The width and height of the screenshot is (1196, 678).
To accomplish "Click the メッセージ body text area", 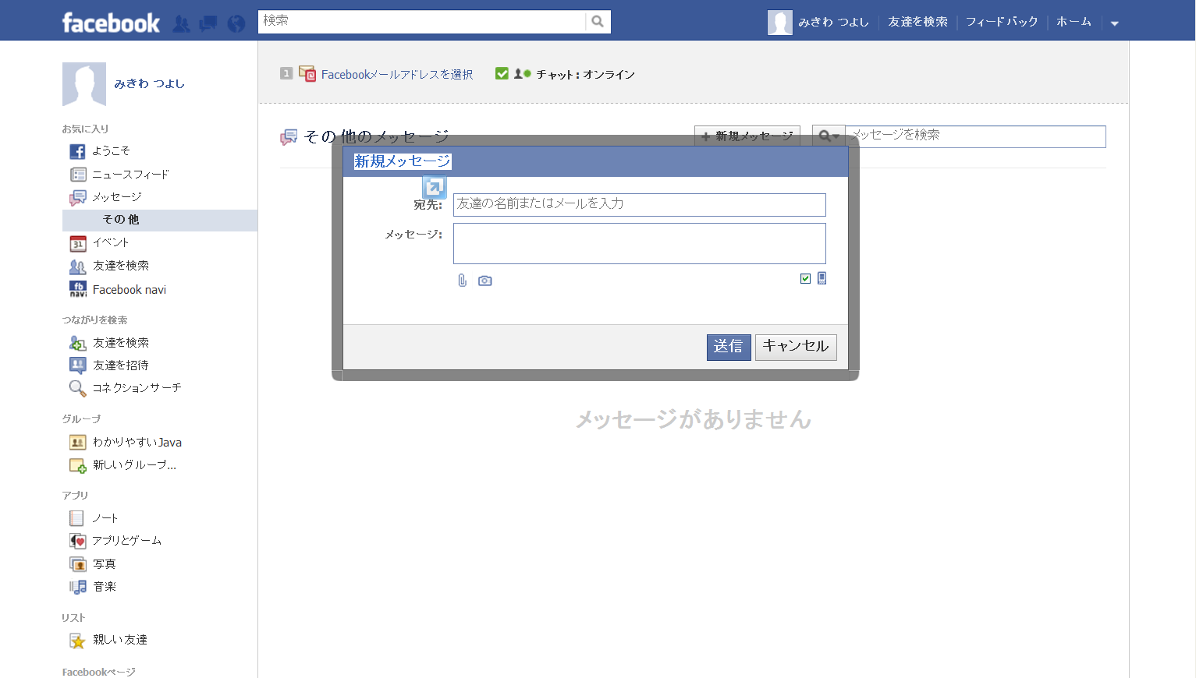I will click(639, 243).
